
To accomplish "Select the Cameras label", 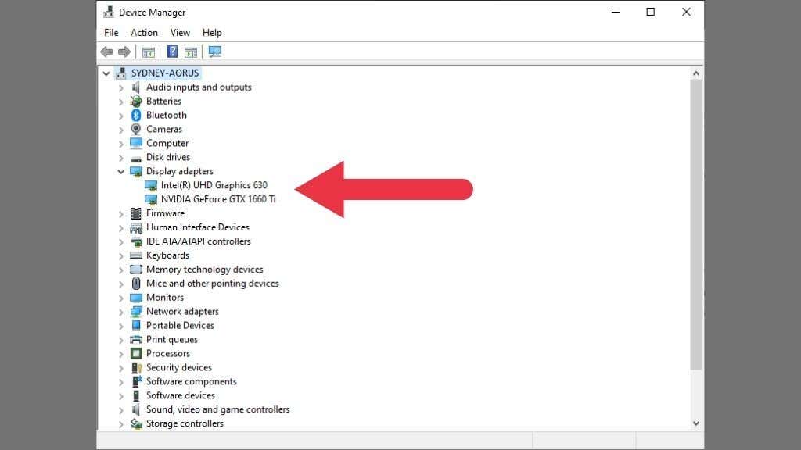I will coord(164,129).
